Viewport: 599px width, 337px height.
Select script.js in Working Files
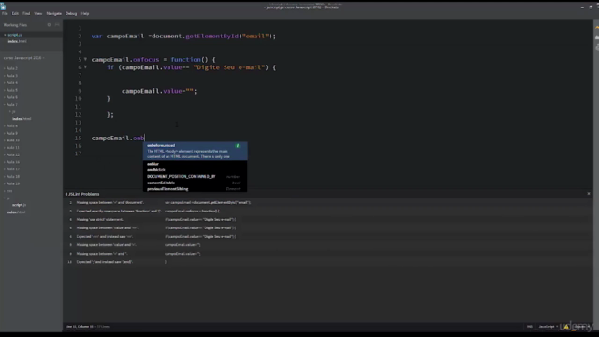15,35
